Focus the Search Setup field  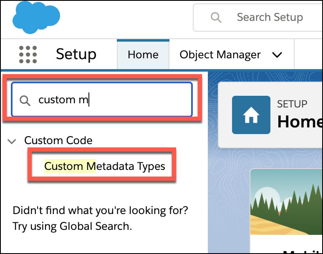[x=258, y=17]
